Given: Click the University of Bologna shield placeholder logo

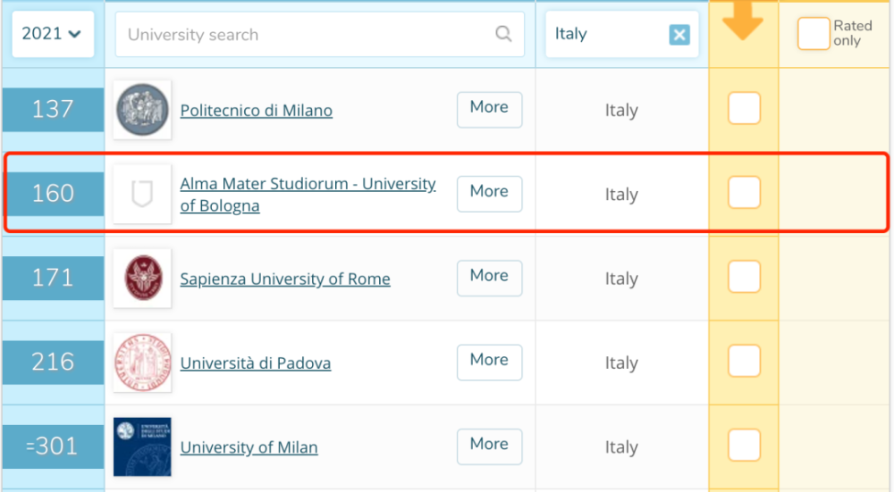Looking at the screenshot, I should coord(142,194).
